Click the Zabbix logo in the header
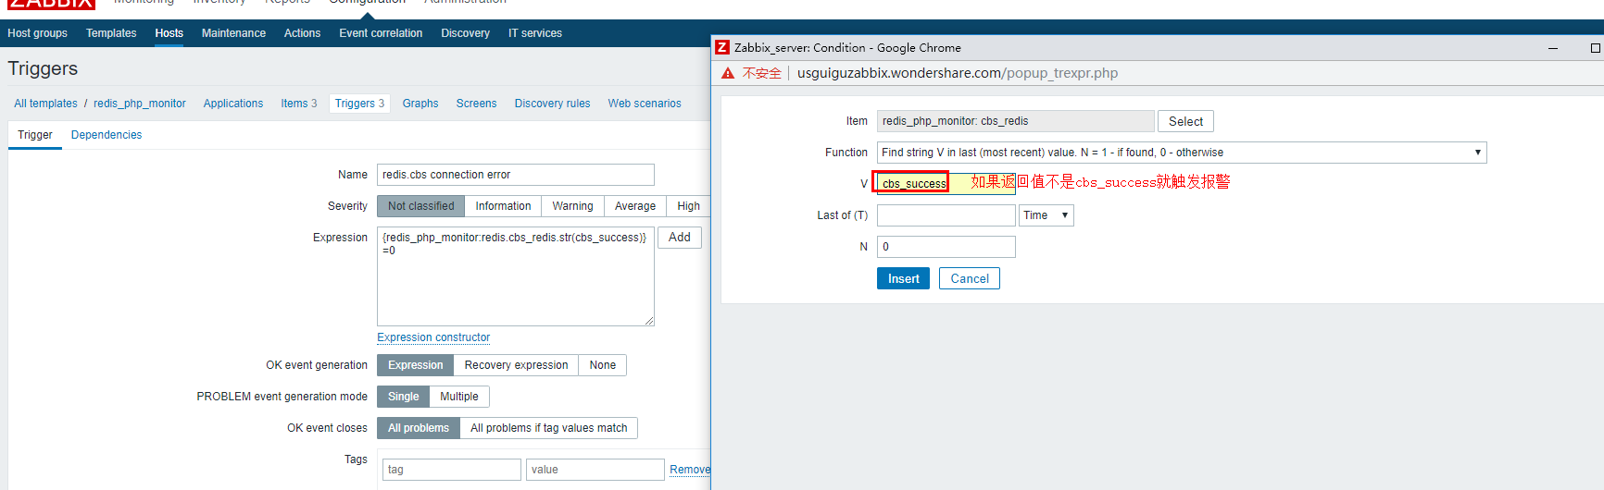 [x=51, y=4]
